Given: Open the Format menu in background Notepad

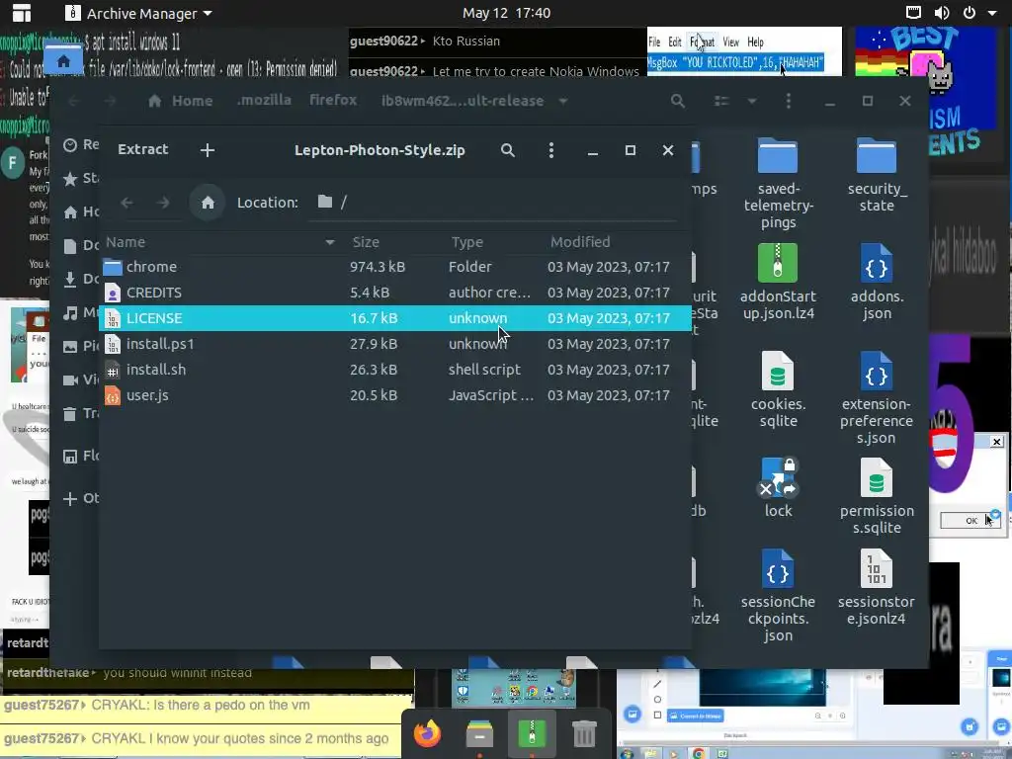Looking at the screenshot, I should 702,42.
